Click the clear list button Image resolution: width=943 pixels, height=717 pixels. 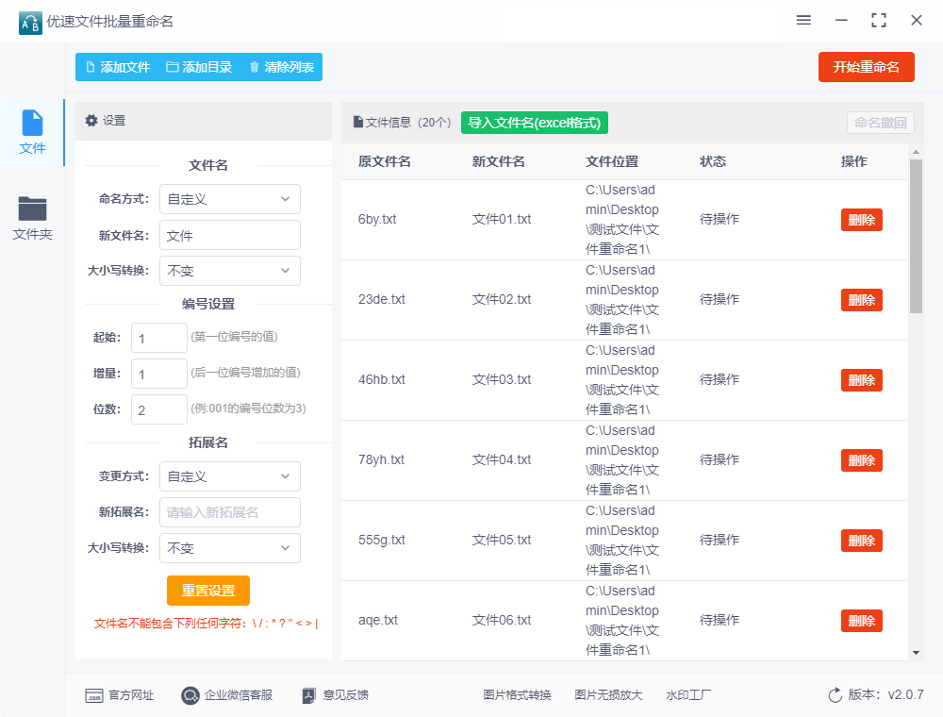(281, 67)
